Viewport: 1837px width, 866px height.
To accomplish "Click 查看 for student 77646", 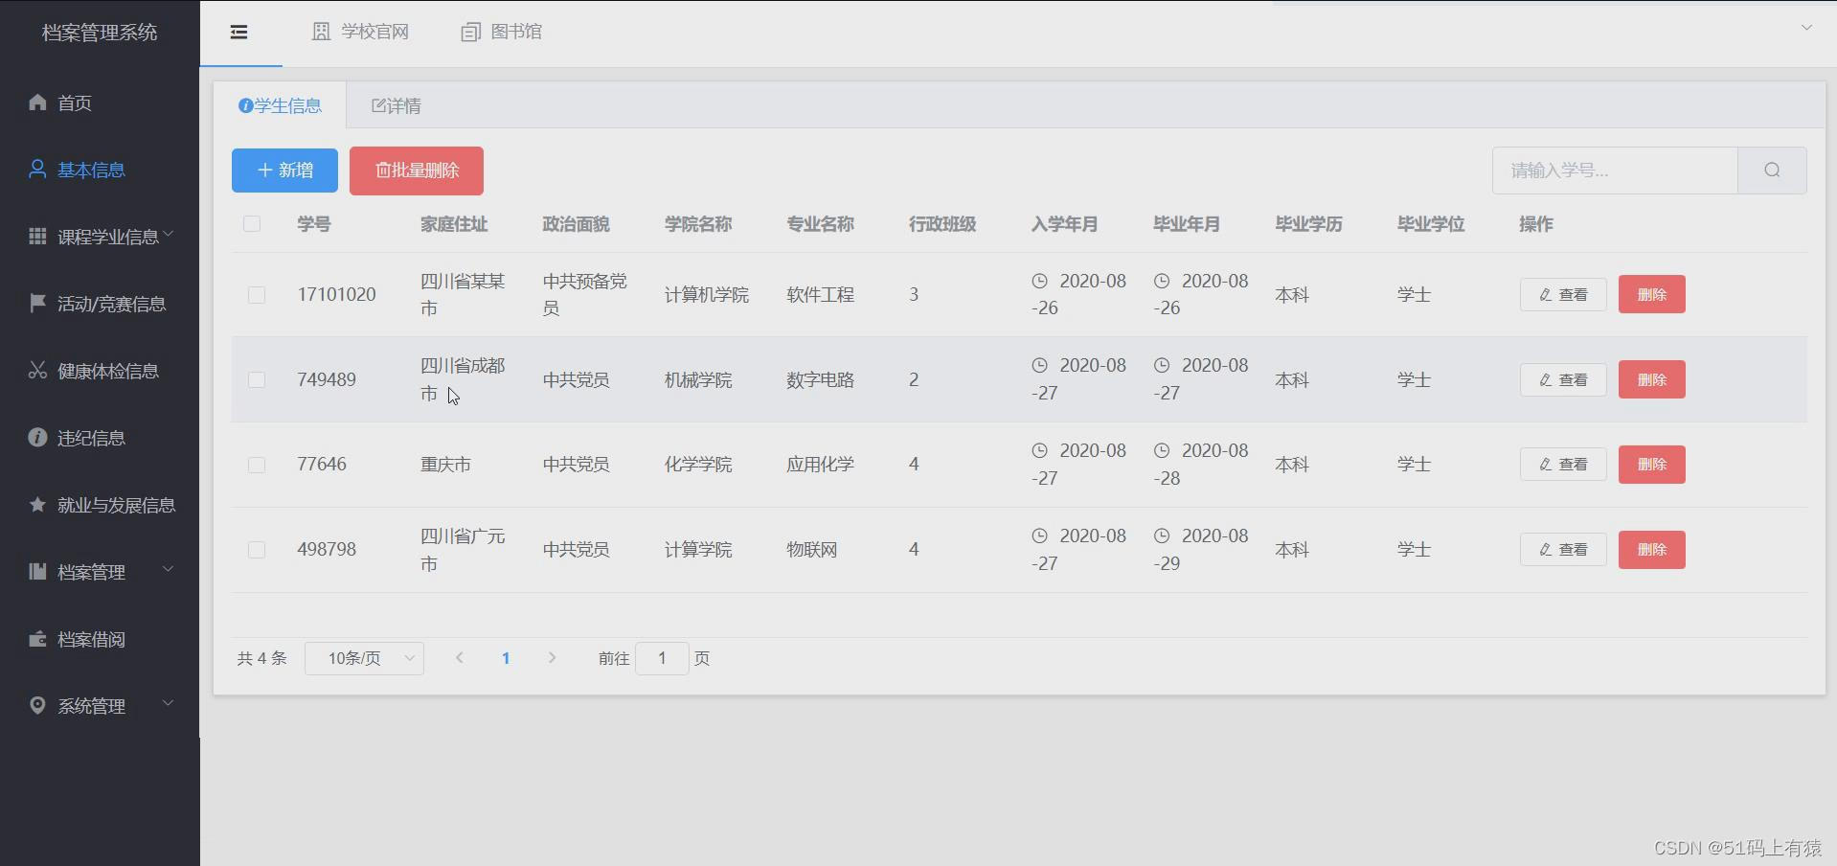I will point(1563,464).
